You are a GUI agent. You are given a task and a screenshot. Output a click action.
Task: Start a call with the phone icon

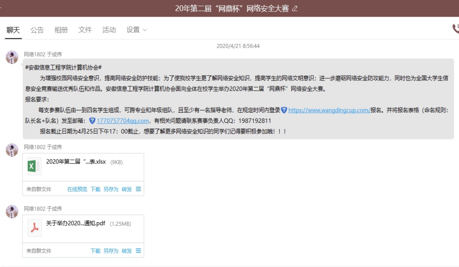(455, 29)
